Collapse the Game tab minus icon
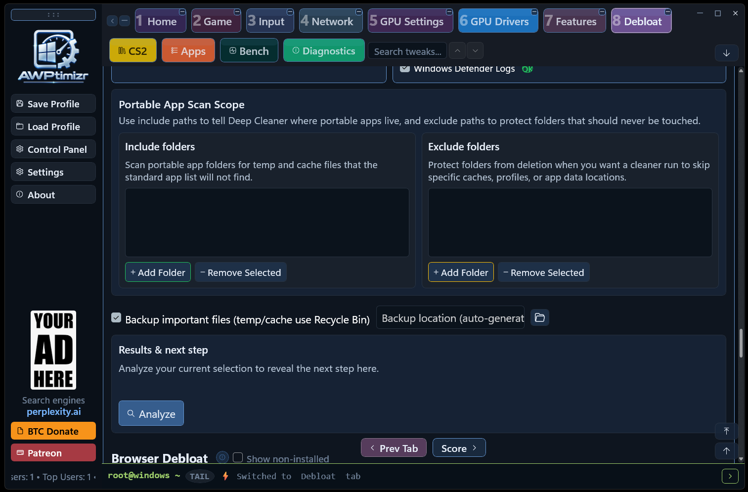This screenshot has width=748, height=492. pyautogui.click(x=237, y=12)
